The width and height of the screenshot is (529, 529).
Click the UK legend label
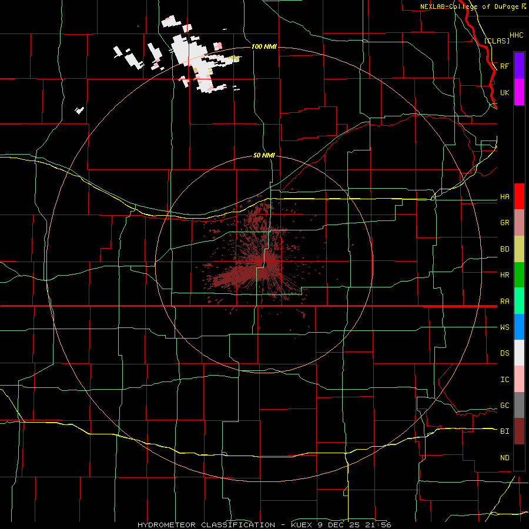505,92
